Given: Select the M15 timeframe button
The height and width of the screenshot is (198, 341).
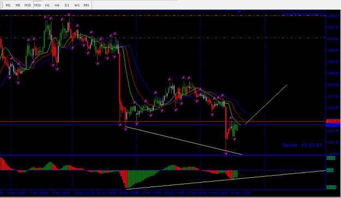Looking at the screenshot, I should (28, 5).
